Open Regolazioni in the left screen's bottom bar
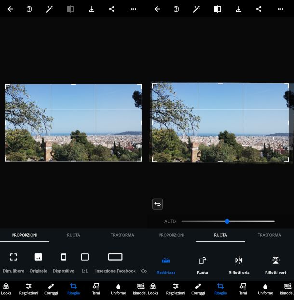This screenshot has width=294, height=300. coord(28,289)
